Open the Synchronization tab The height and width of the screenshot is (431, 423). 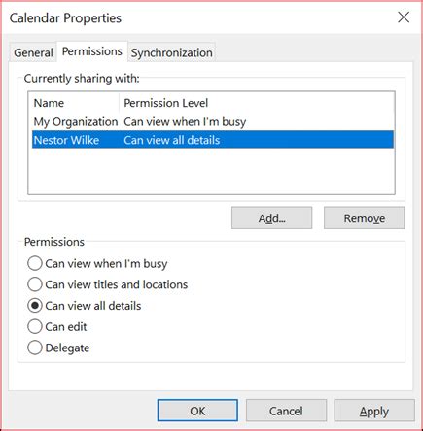click(172, 52)
